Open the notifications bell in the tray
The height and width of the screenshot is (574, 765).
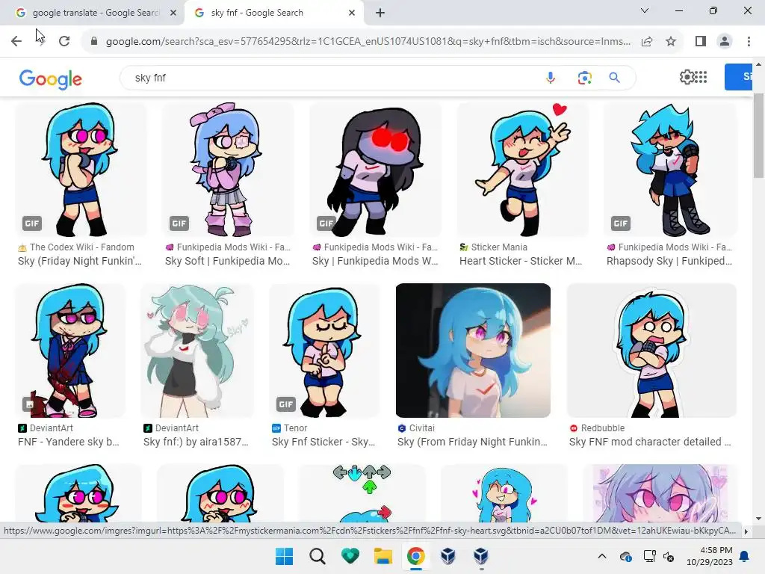(745, 556)
